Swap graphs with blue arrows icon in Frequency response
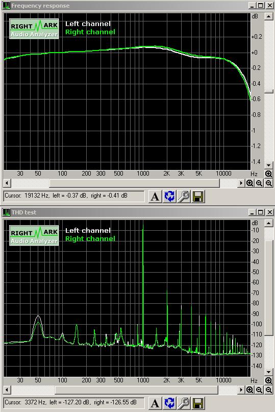 pyautogui.click(x=169, y=196)
